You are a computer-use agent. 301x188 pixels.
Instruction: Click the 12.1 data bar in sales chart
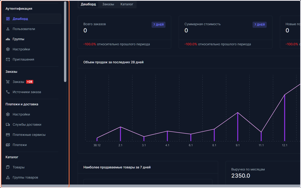coord(284,118)
